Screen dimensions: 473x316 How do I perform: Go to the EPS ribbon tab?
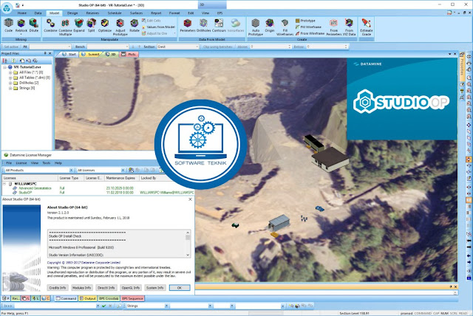click(220, 13)
